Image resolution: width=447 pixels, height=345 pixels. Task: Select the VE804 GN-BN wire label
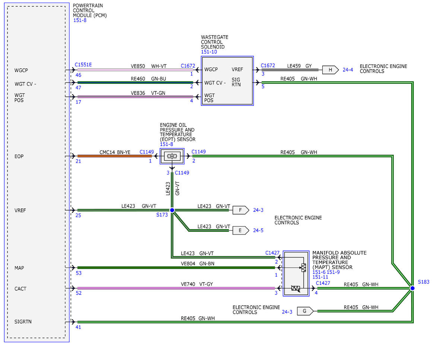click(197, 263)
